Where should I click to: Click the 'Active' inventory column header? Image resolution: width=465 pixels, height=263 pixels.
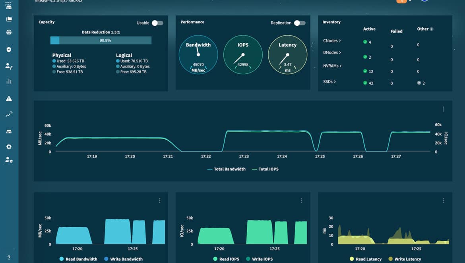[x=369, y=29]
